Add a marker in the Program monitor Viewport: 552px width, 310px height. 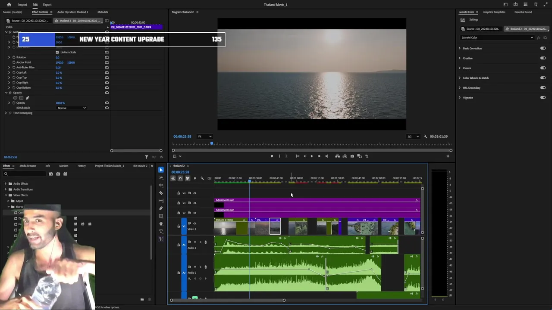[271, 156]
